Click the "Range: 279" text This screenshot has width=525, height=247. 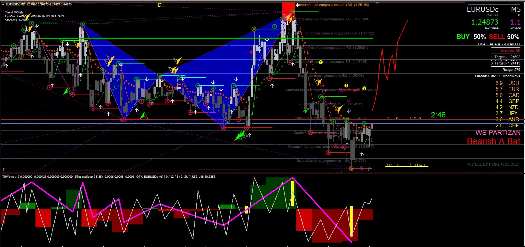point(511,70)
